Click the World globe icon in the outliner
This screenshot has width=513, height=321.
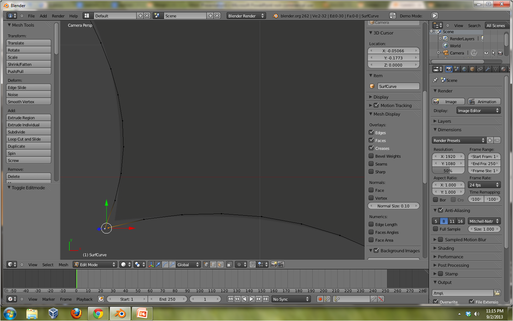445,46
